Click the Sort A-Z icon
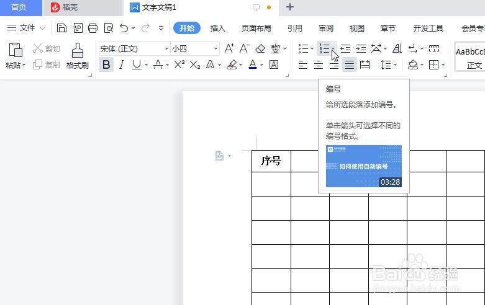 coord(397,48)
